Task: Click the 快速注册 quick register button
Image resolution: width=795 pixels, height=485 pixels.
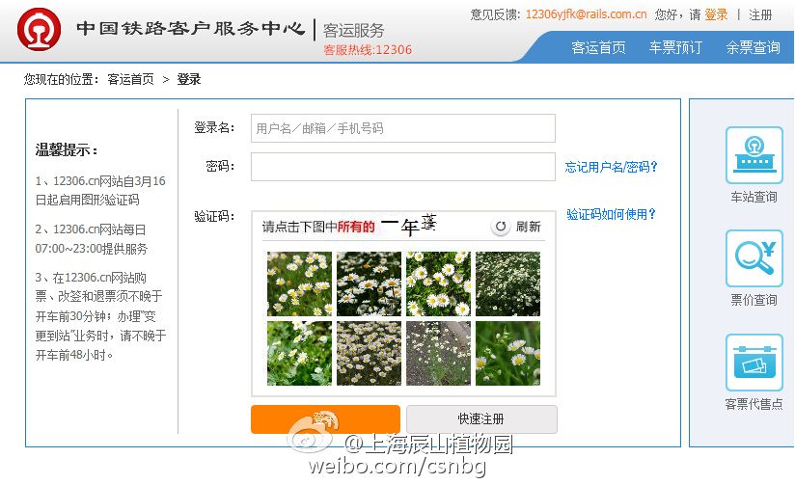Action: [481, 419]
